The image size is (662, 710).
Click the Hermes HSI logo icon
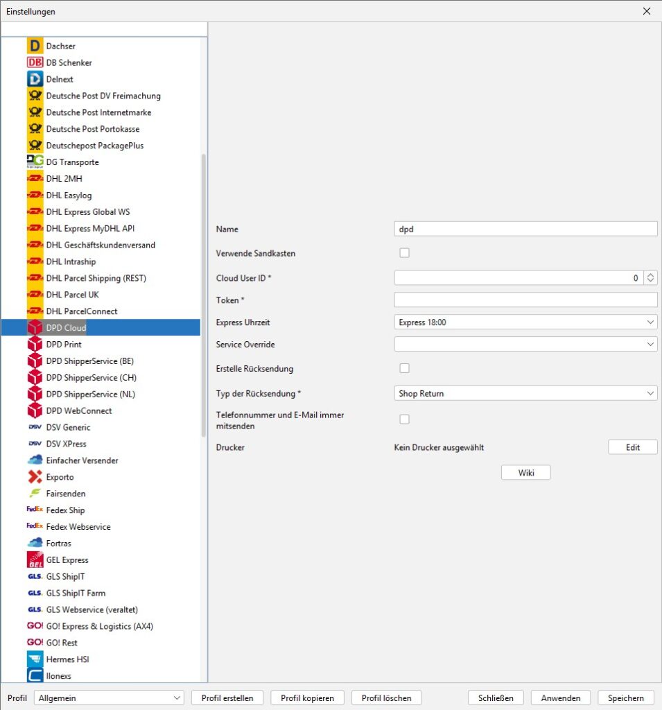coord(35,659)
